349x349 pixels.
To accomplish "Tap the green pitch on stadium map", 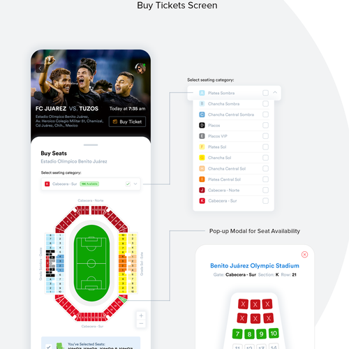I will 91,263.
